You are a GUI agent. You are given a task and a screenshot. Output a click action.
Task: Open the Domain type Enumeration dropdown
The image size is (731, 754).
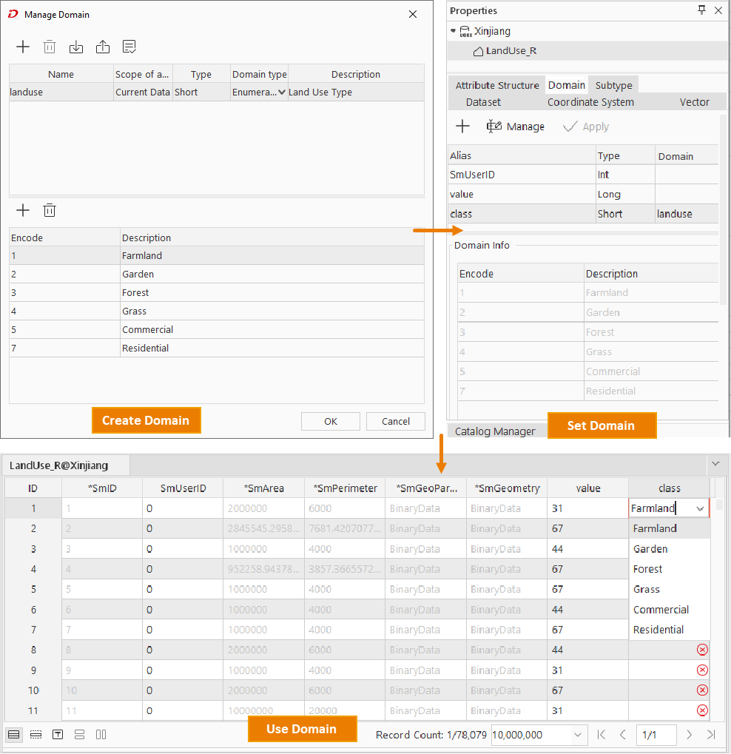click(281, 92)
